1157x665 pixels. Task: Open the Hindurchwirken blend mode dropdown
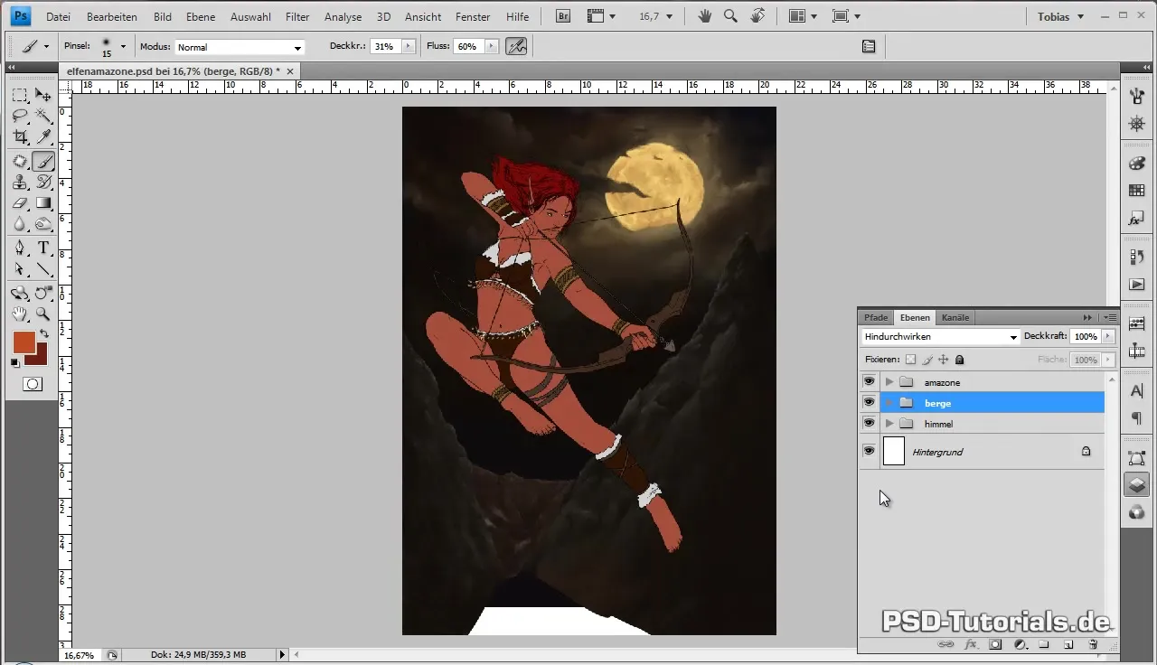point(940,337)
